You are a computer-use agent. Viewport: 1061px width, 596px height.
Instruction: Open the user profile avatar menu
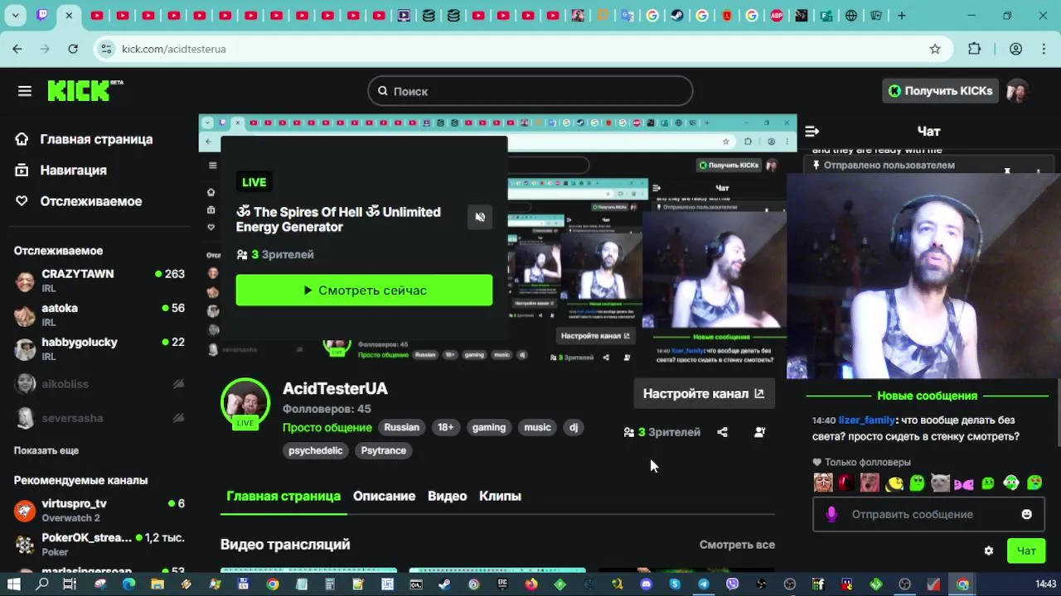pos(1018,91)
